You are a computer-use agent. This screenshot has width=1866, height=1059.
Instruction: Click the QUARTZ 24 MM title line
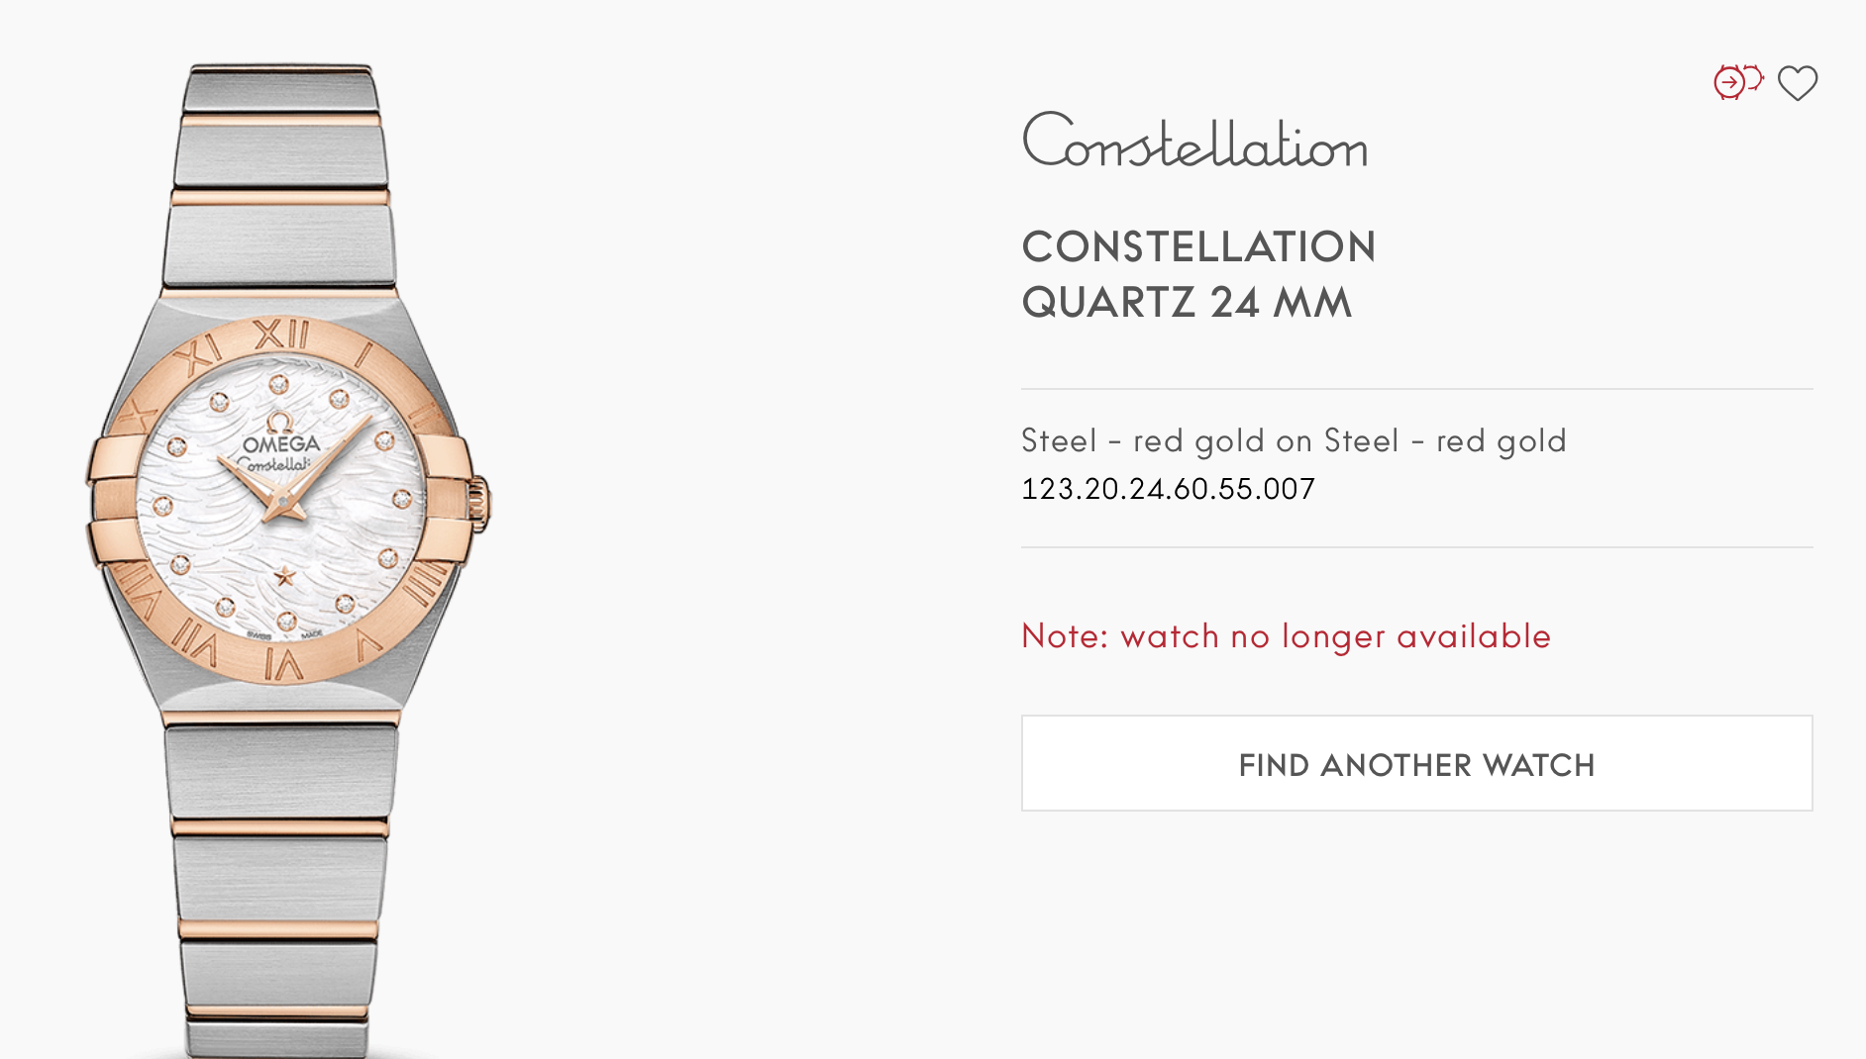tap(1187, 303)
